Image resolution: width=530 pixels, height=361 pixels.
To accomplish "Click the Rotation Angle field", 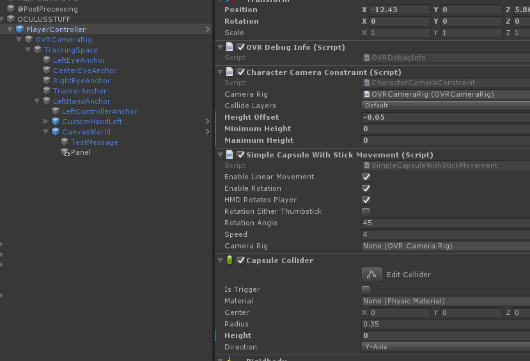I will tap(446, 223).
